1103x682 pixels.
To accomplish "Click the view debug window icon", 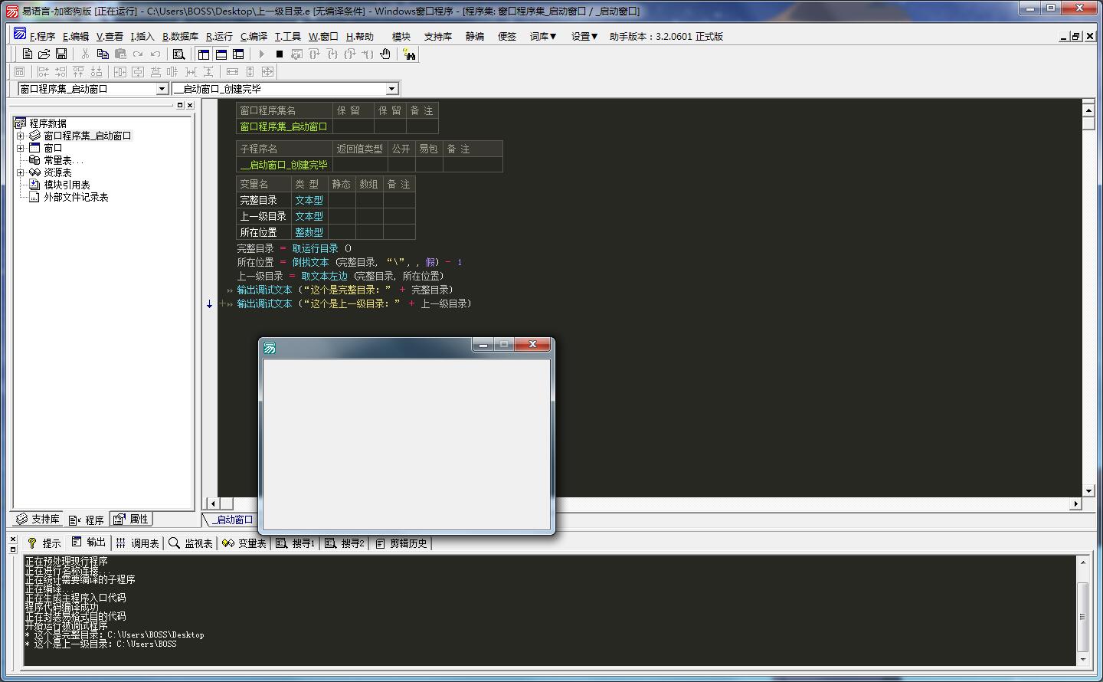I will click(x=297, y=54).
